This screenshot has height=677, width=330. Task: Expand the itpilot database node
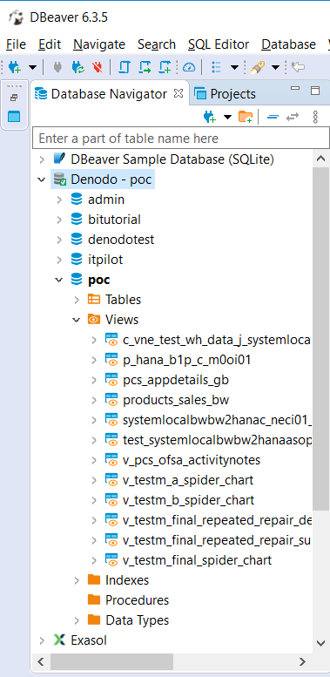tap(59, 260)
